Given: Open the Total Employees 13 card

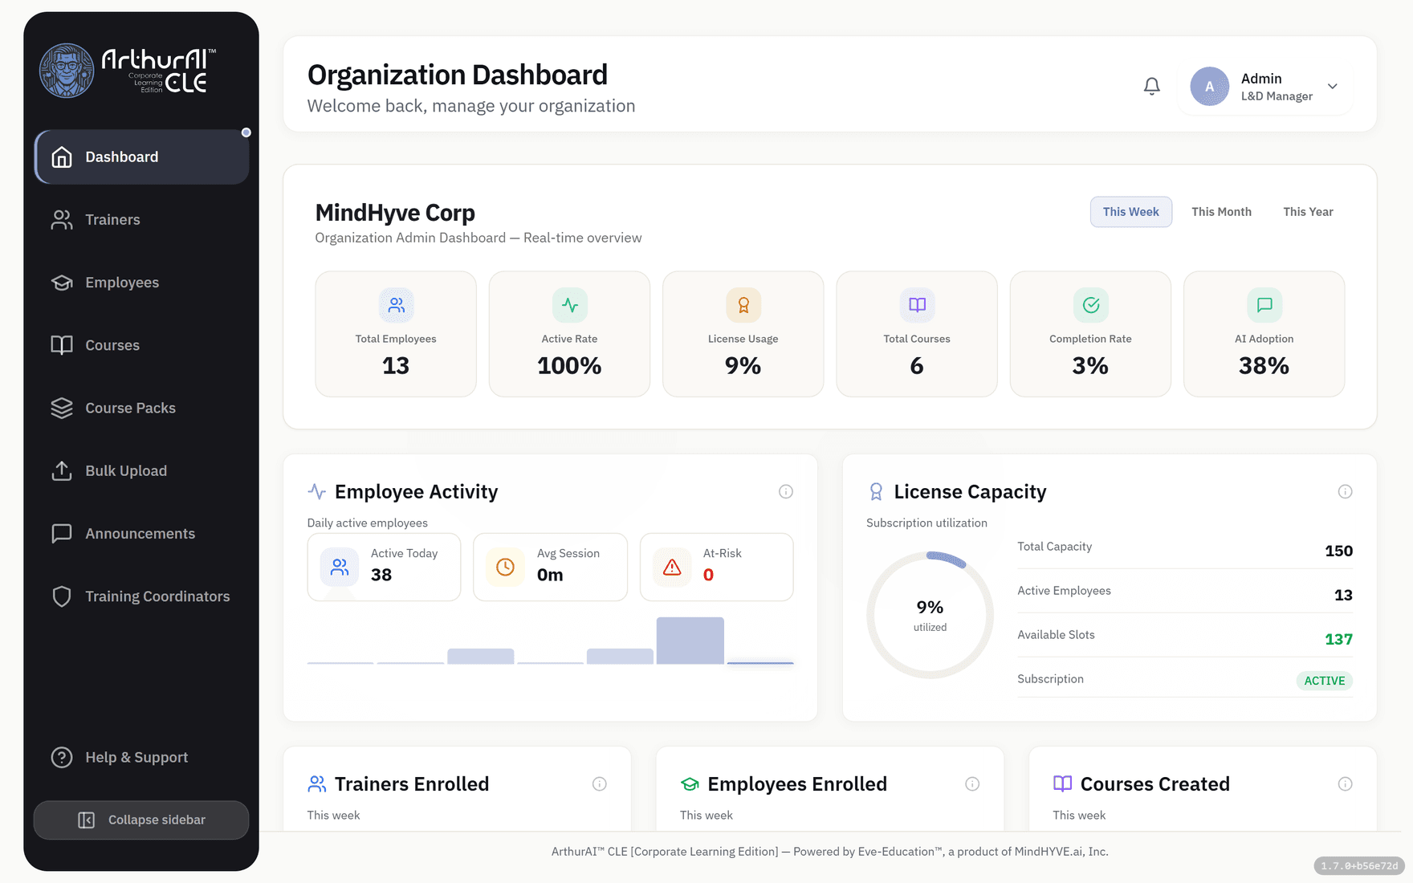Looking at the screenshot, I should 396,334.
